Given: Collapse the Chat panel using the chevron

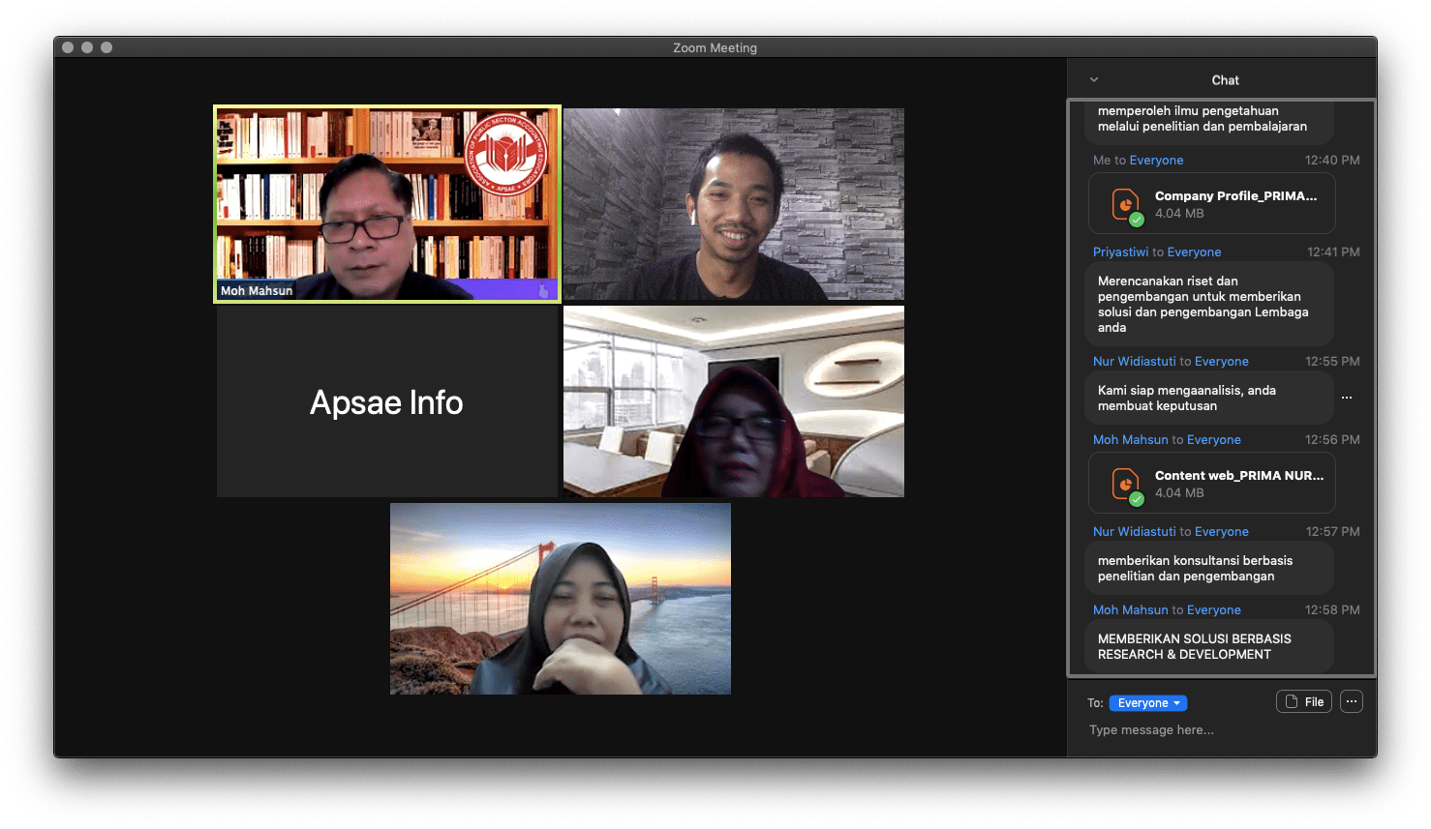Looking at the screenshot, I should [x=1094, y=80].
